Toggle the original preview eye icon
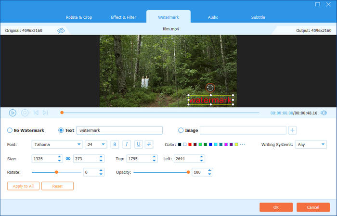Viewport: 337px width, 216px height. 61,30
